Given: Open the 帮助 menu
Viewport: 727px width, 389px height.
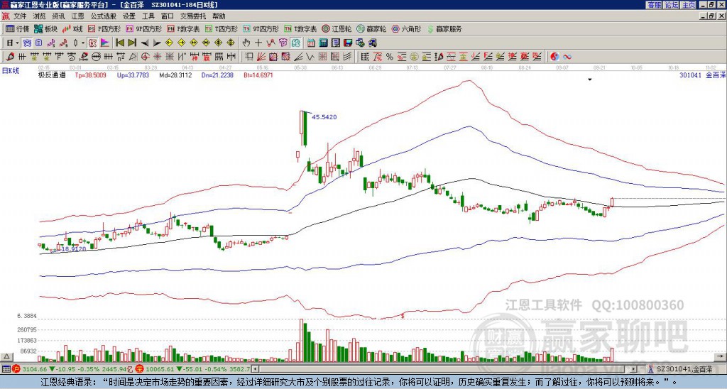Looking at the screenshot, I should pyautogui.click(x=219, y=16).
